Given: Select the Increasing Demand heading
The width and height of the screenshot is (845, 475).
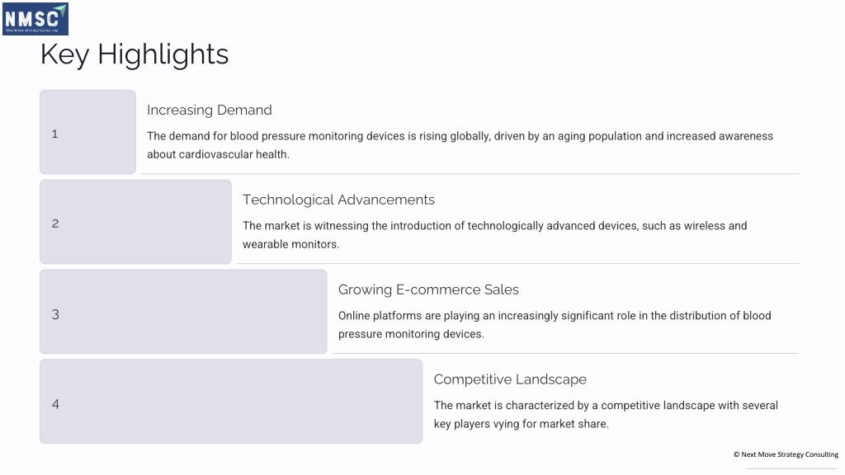Looking at the screenshot, I should (x=209, y=110).
